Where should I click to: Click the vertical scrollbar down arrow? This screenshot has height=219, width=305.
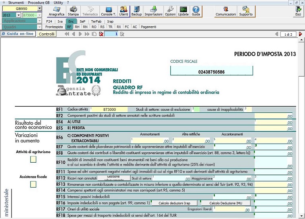pos(301,216)
